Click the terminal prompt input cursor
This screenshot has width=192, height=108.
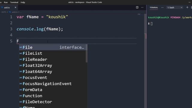[x=151, y=24]
